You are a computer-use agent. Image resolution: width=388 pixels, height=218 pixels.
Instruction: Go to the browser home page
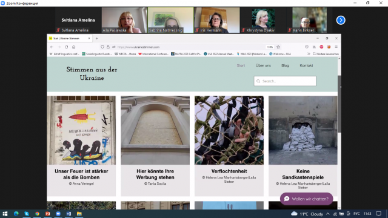[x=74, y=47]
